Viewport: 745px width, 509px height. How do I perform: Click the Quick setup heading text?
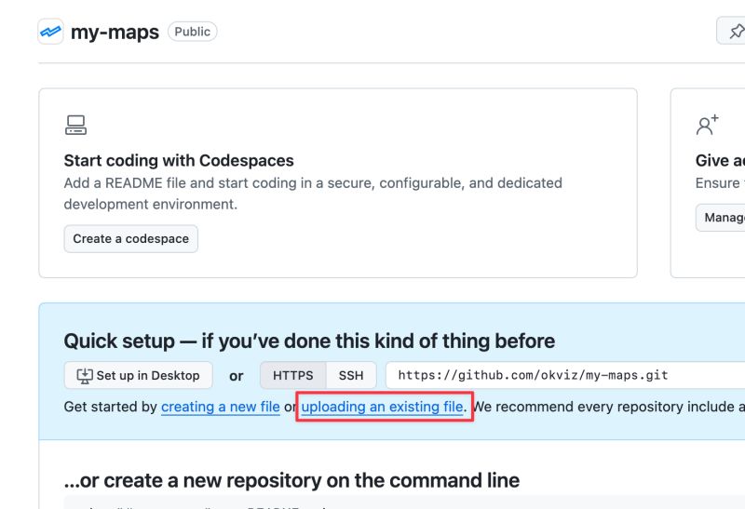pos(309,341)
